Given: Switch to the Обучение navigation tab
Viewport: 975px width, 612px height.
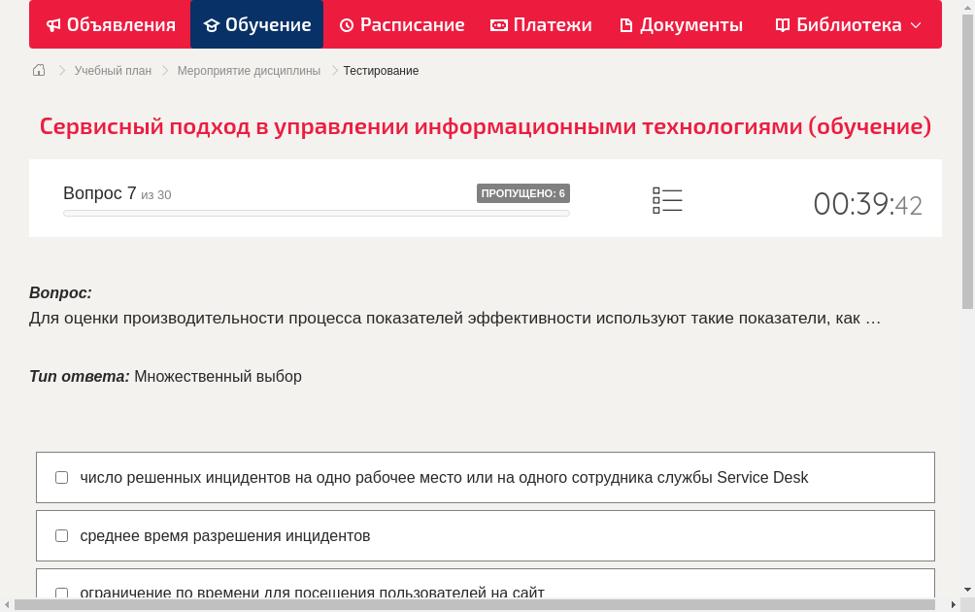Looking at the screenshot, I should coord(256,24).
